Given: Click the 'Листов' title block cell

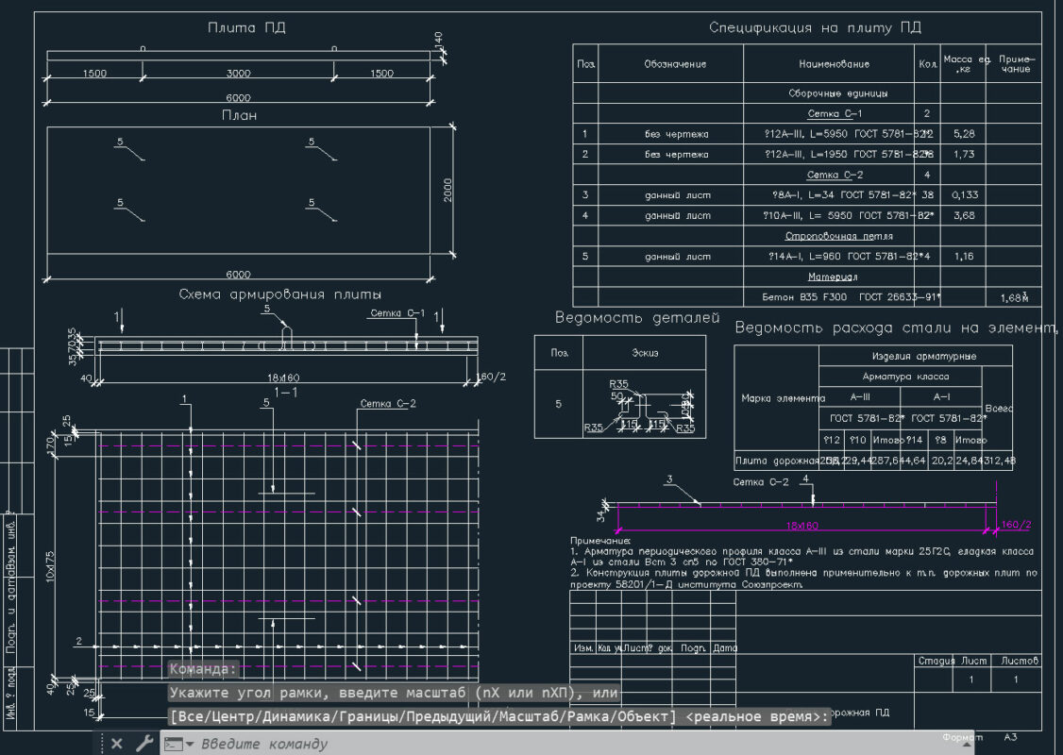Looking at the screenshot, I should 1020,661.
